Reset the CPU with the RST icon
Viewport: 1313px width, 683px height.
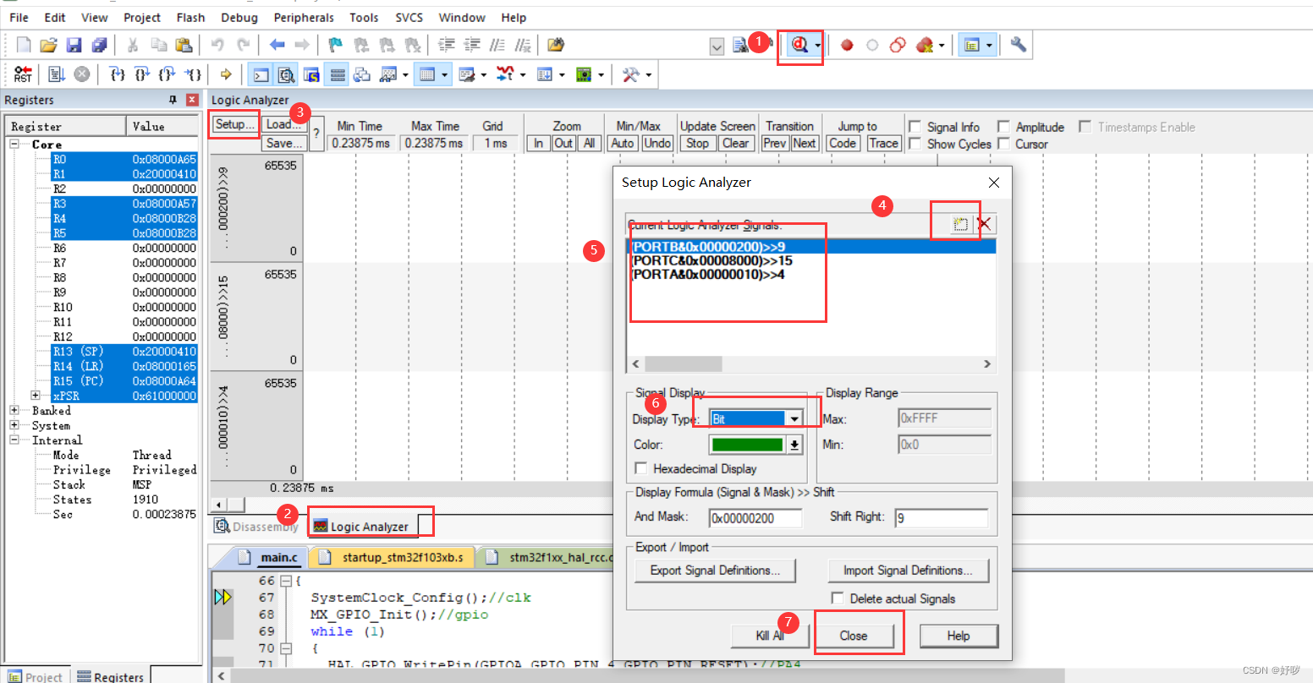tap(23, 74)
